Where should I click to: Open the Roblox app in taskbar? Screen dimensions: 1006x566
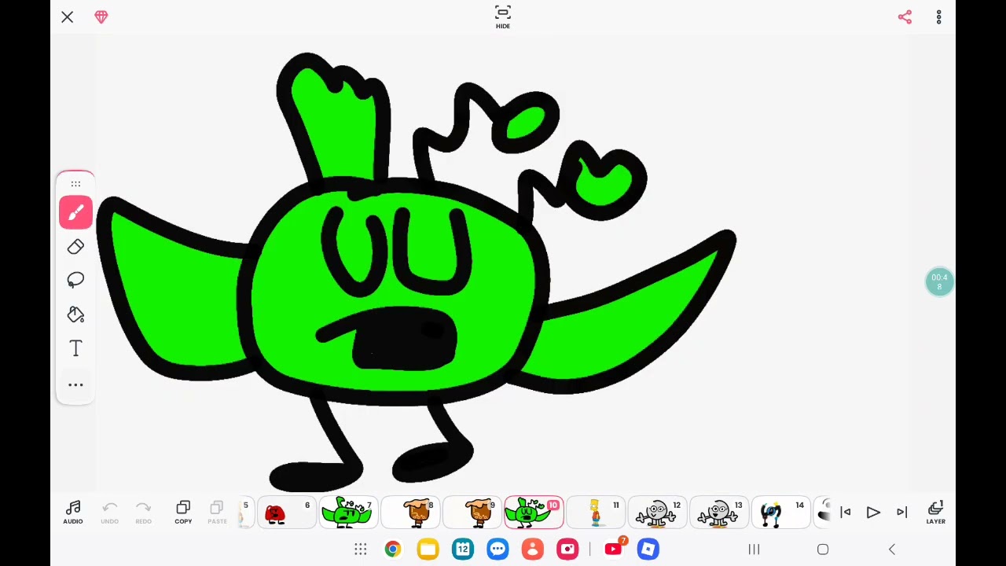(648, 549)
